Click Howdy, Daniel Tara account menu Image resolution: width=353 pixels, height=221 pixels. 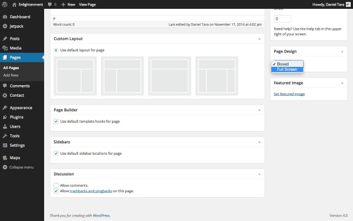pos(331,4)
